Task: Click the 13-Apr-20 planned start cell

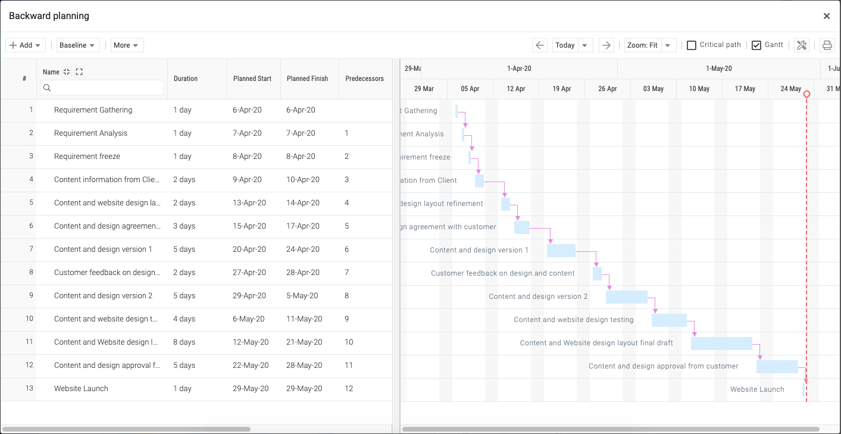Action: point(254,203)
